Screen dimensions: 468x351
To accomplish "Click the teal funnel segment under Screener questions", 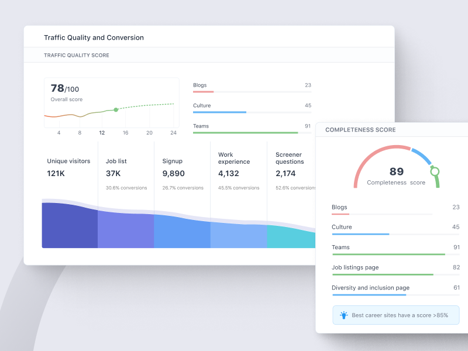I will click(x=291, y=236).
